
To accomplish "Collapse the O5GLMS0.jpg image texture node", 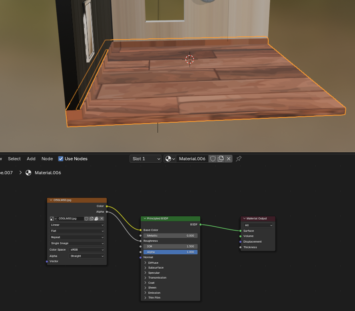I will tap(51, 200).
